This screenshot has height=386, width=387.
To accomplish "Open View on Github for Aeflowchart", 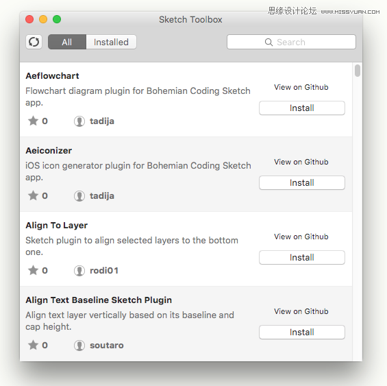I will click(x=301, y=87).
